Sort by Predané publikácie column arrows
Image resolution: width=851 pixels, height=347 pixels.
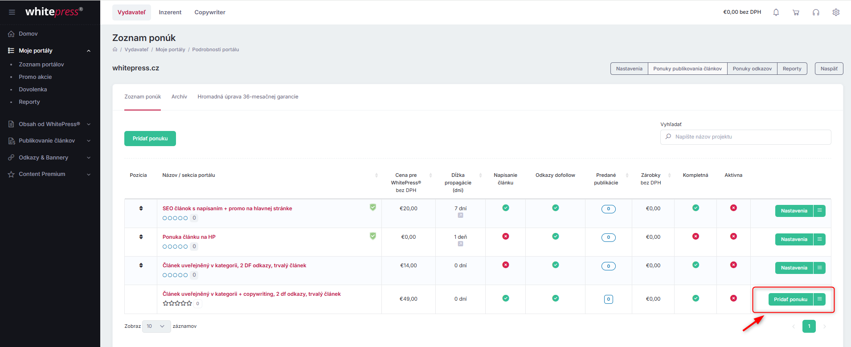pyautogui.click(x=627, y=175)
